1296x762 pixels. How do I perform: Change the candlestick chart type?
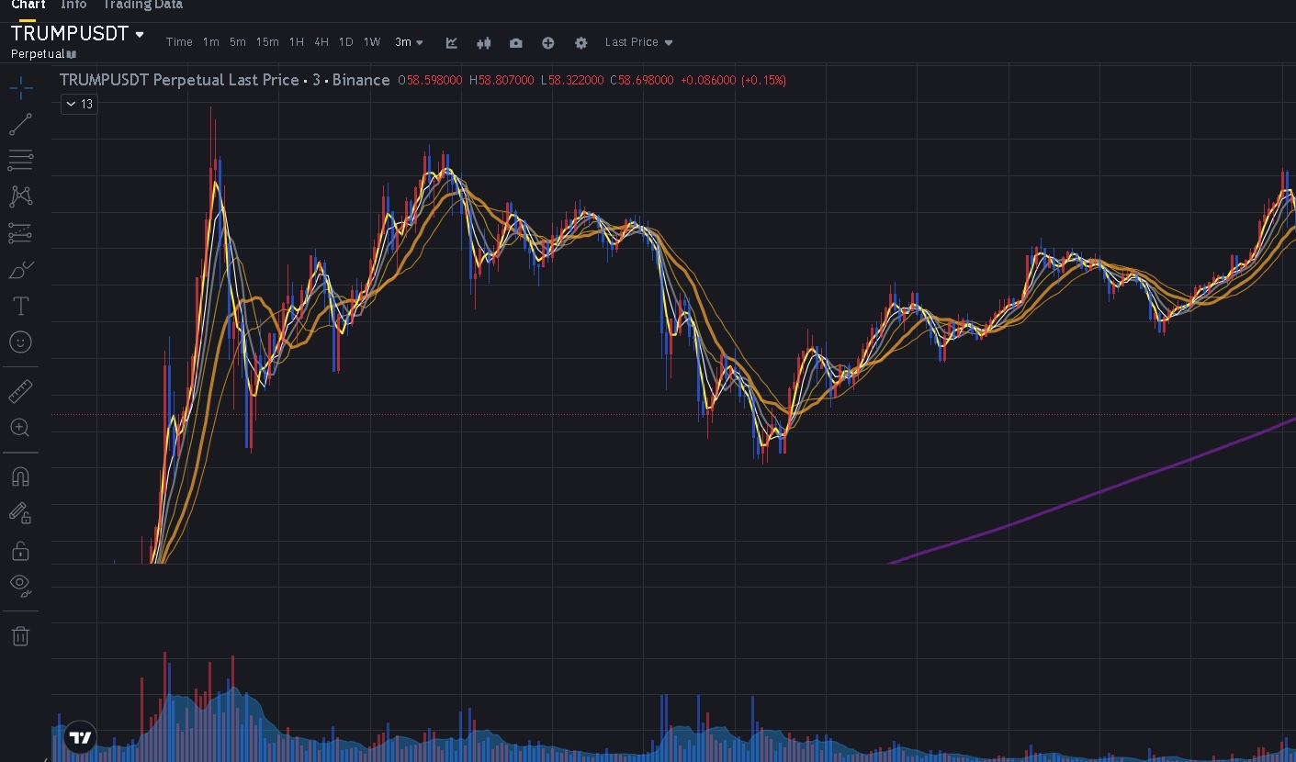(x=484, y=42)
